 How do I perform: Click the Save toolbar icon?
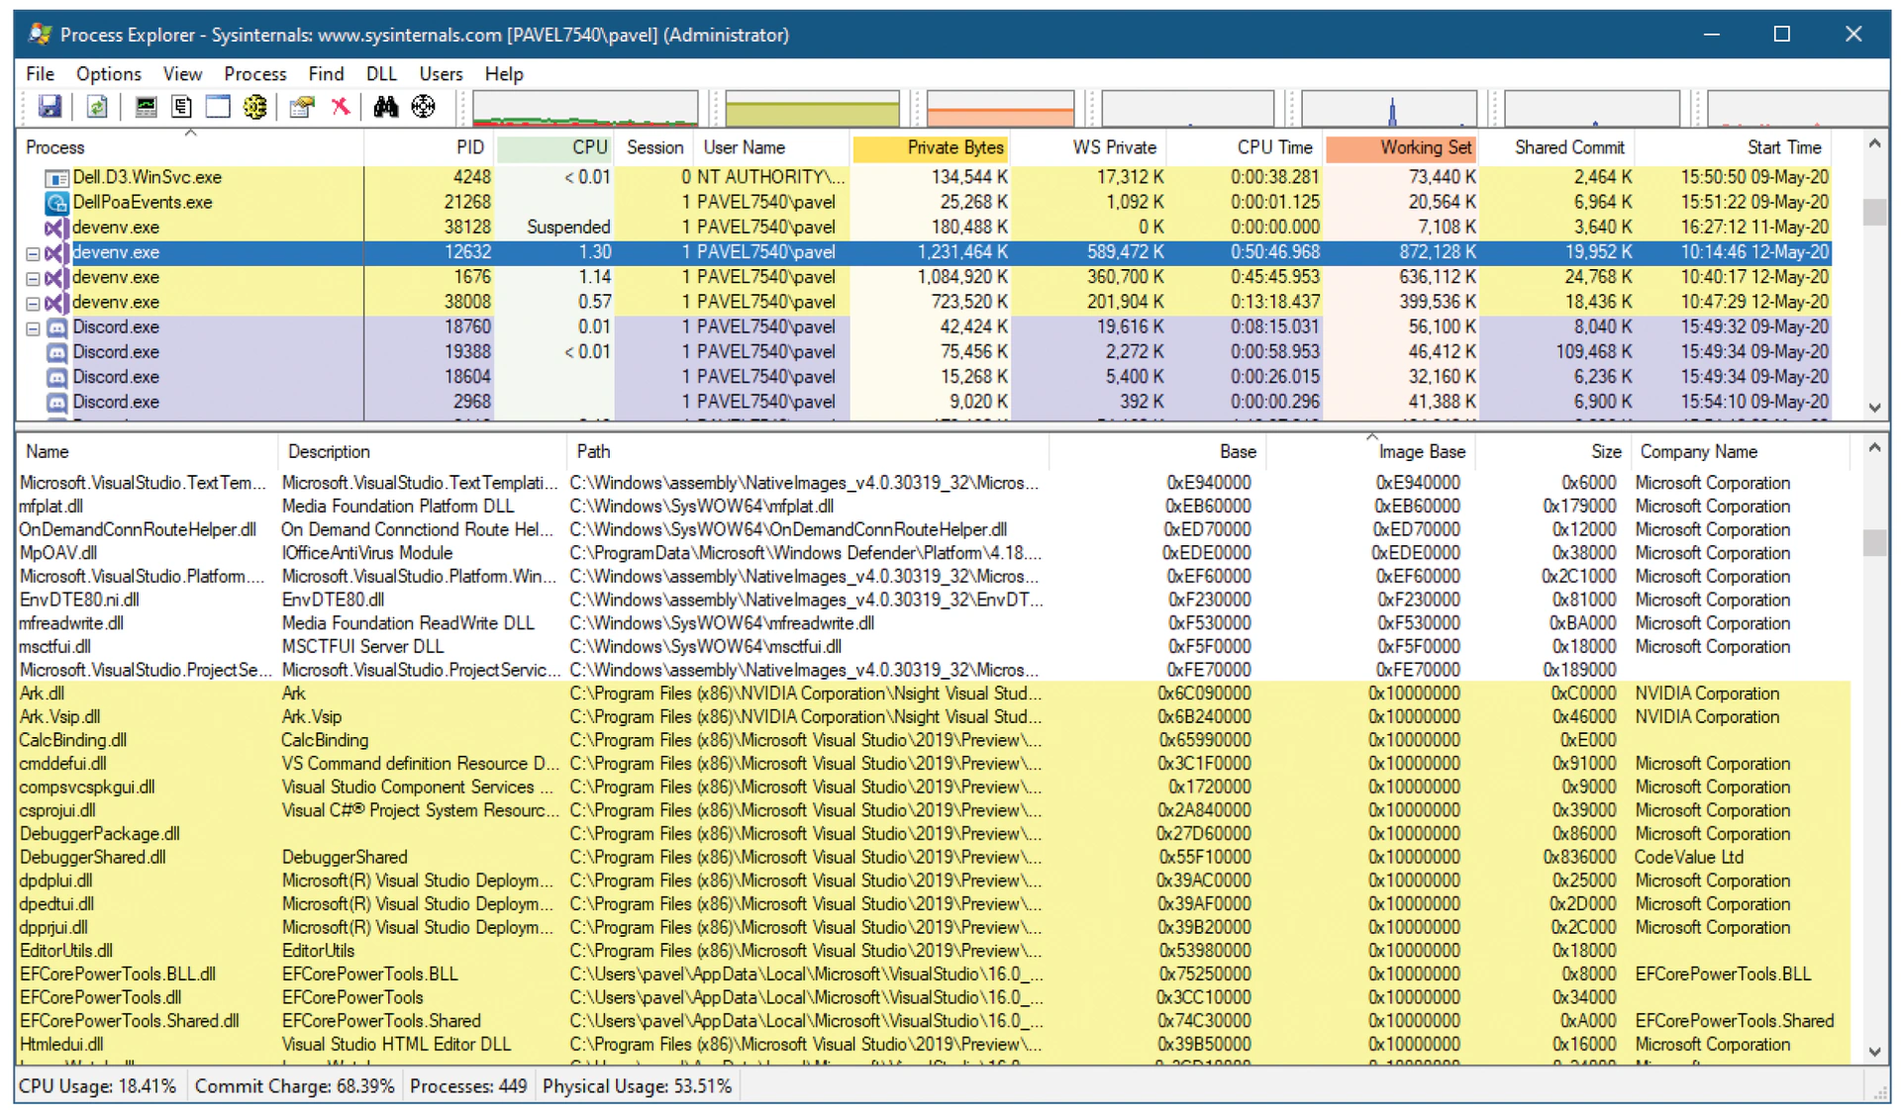(50, 107)
